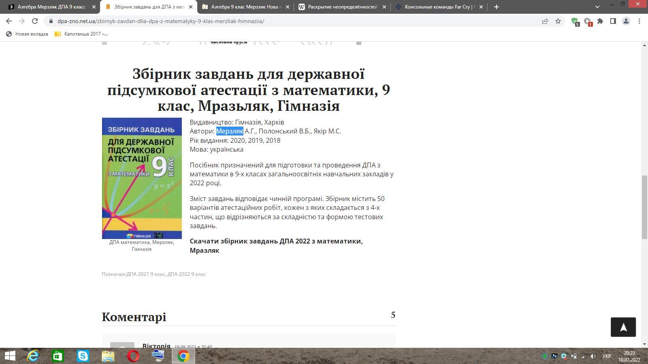Click the Мова: українська line
The width and height of the screenshot is (648, 364).
217,149
